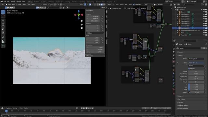
Task: Switch to the Shading workspace tab
Action: click(x=68, y=2)
